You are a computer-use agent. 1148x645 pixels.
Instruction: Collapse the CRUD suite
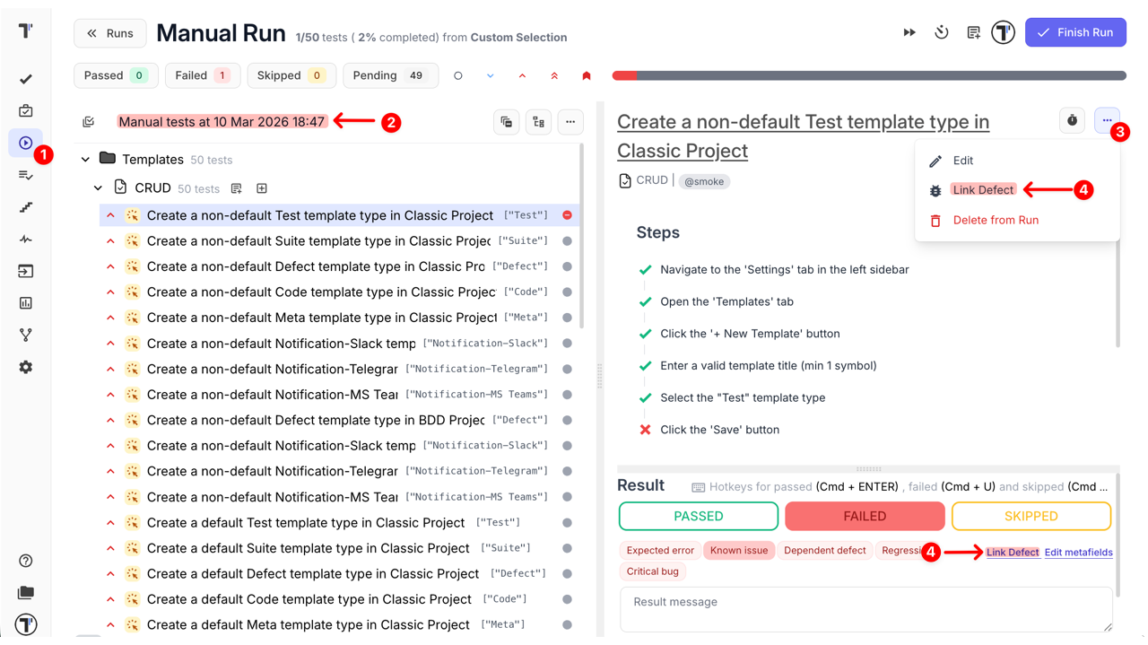point(99,188)
